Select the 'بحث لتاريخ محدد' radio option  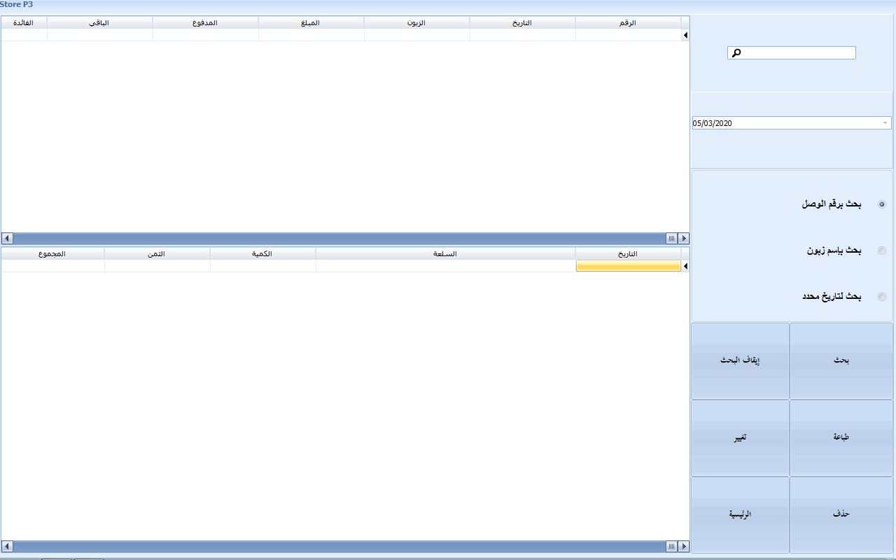[x=881, y=297]
